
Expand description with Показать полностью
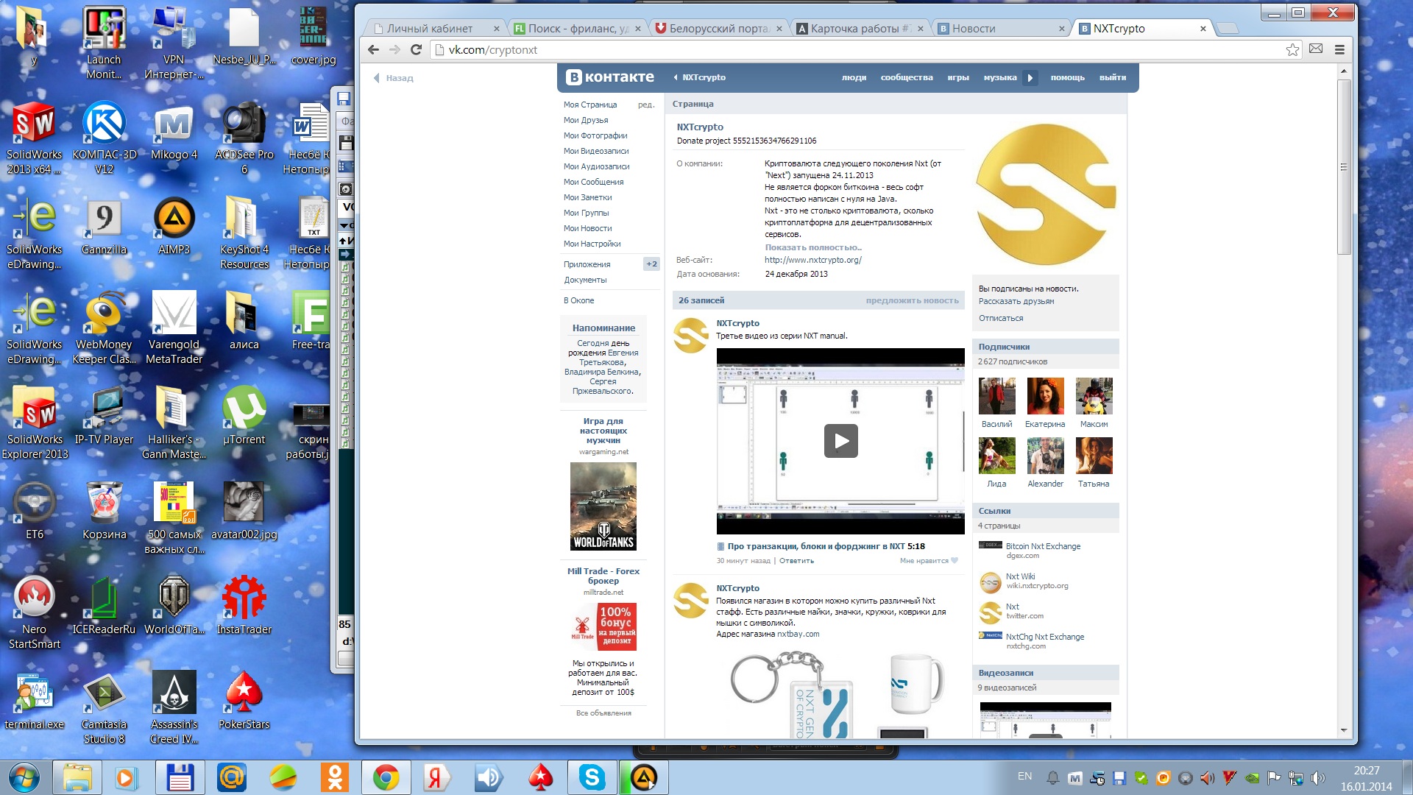coord(812,247)
